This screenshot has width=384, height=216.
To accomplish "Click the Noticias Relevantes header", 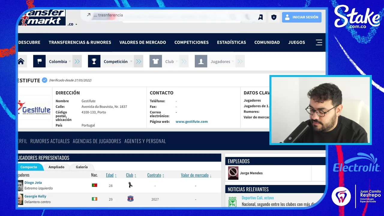I will (248, 189).
